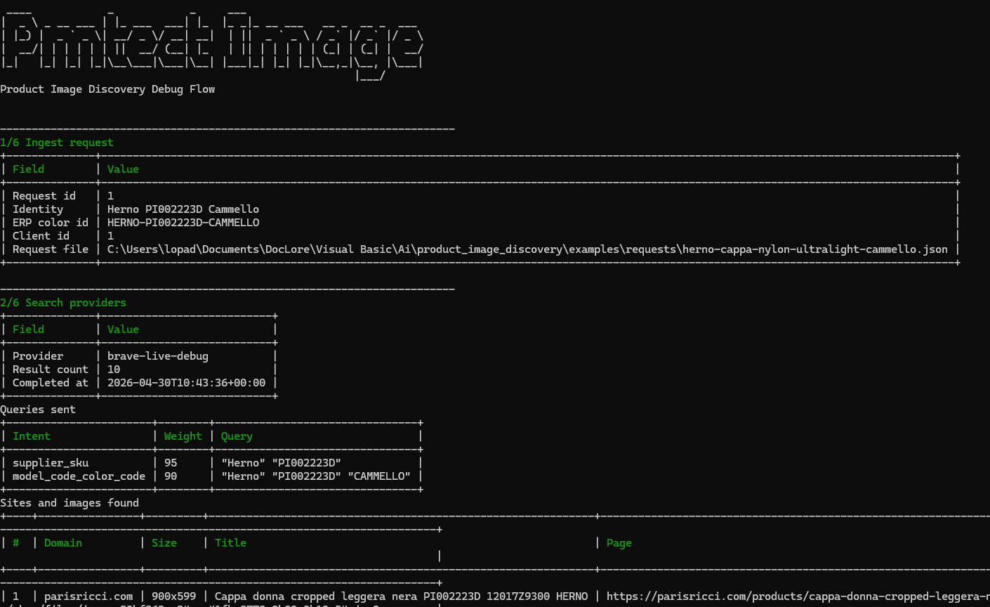990x607 pixels.
Task: Click the 'Identity' field label
Action: pyautogui.click(x=38, y=209)
